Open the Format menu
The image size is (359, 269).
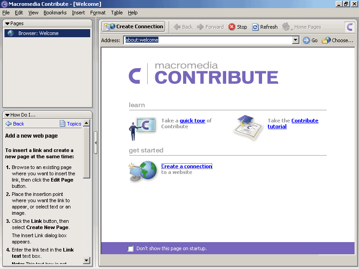pyautogui.click(x=98, y=13)
